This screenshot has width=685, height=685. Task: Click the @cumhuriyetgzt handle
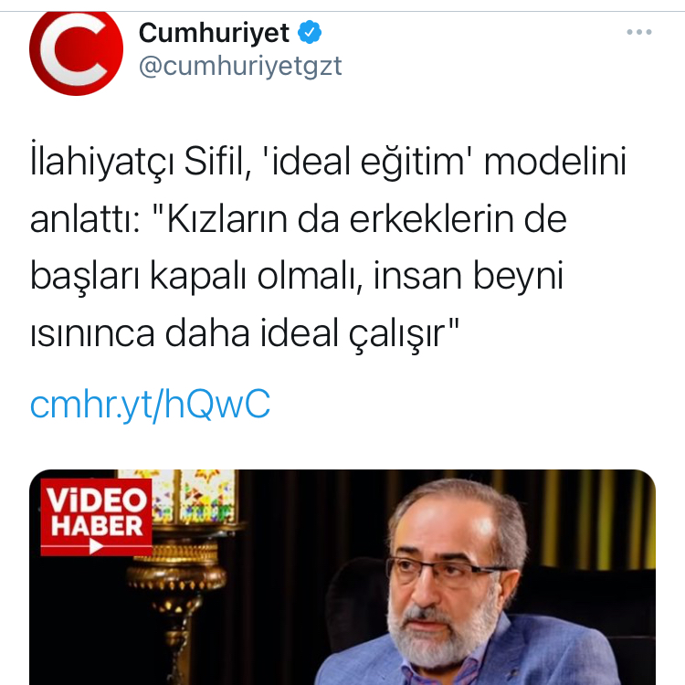240,67
